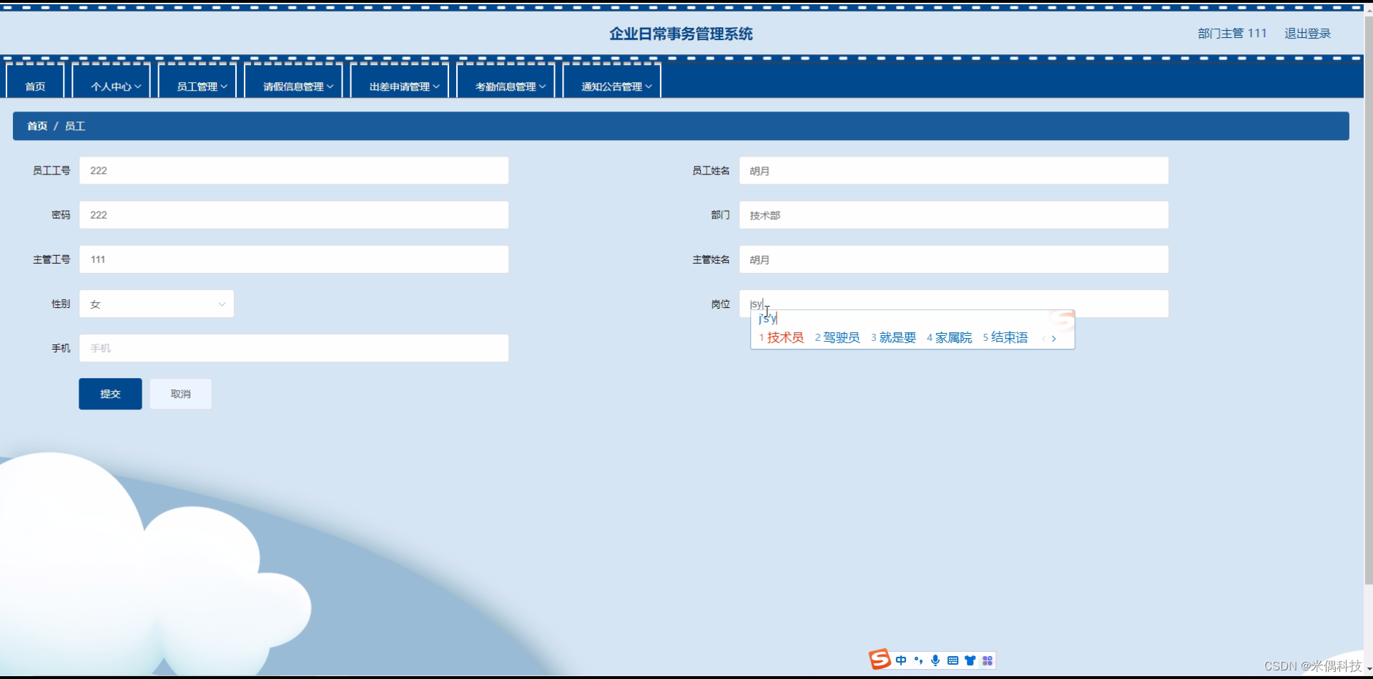Select candidate 1 技术员
The width and height of the screenshot is (1373, 679).
point(781,337)
